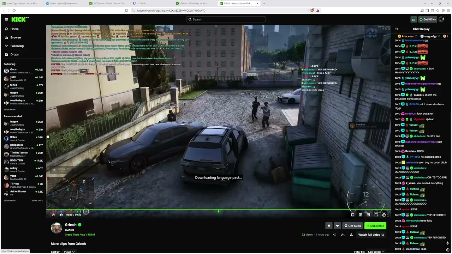Open Browse in the sidebar

(16, 37)
